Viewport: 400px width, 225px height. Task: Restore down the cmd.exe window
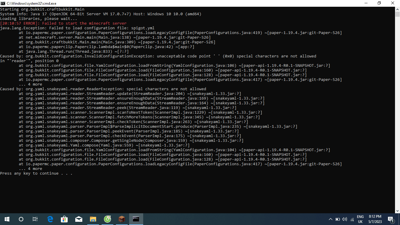click(380, 3)
